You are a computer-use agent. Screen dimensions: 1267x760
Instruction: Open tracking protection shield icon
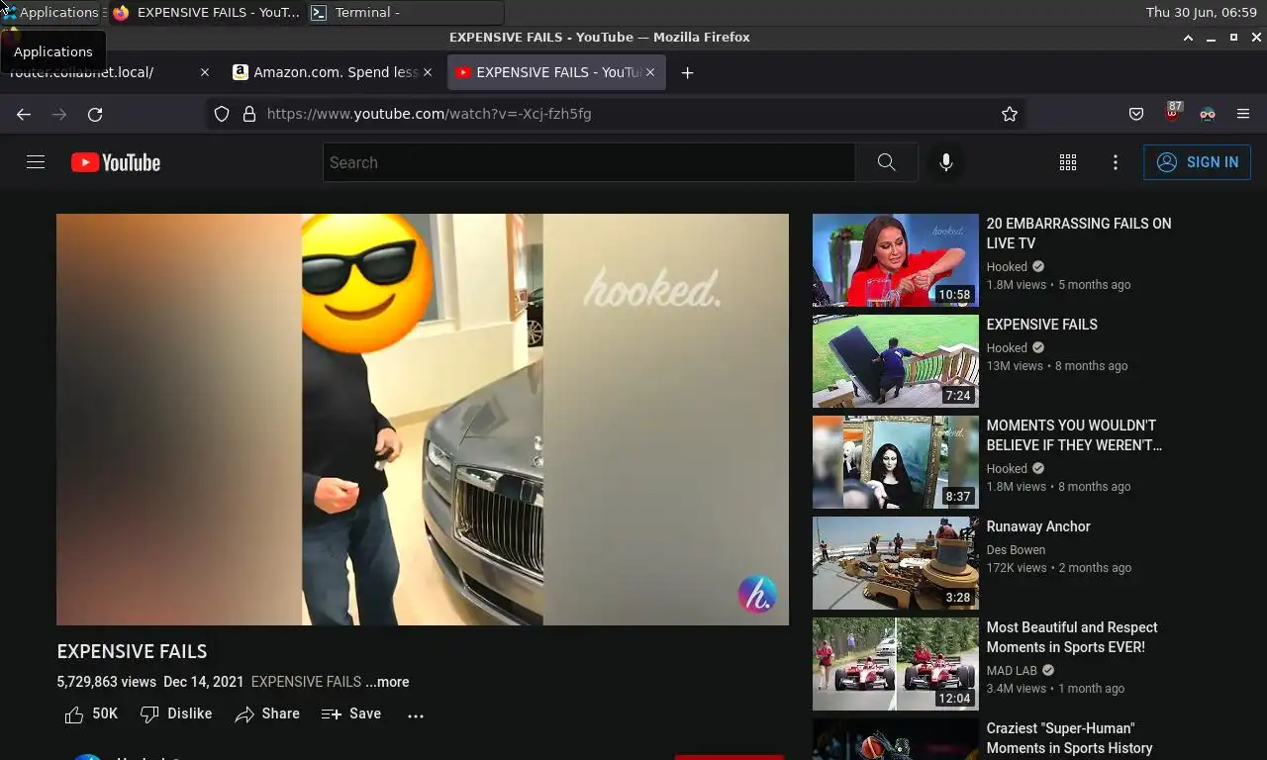(x=222, y=114)
